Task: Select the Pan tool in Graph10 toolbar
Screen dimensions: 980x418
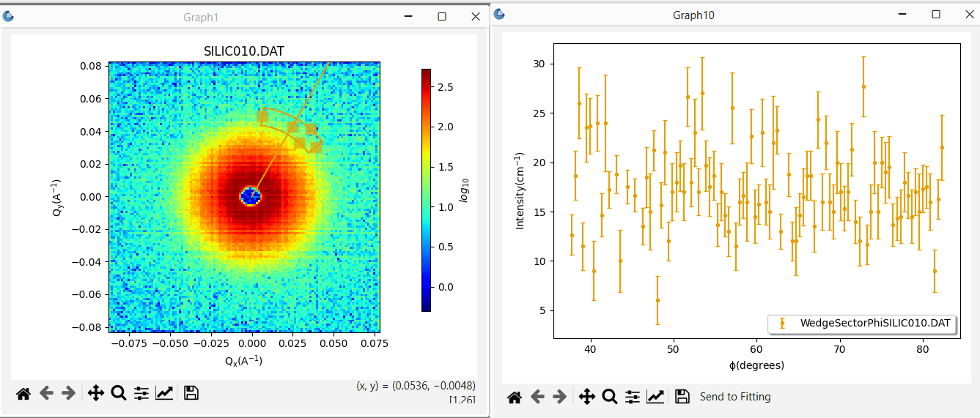Action: coord(587,397)
